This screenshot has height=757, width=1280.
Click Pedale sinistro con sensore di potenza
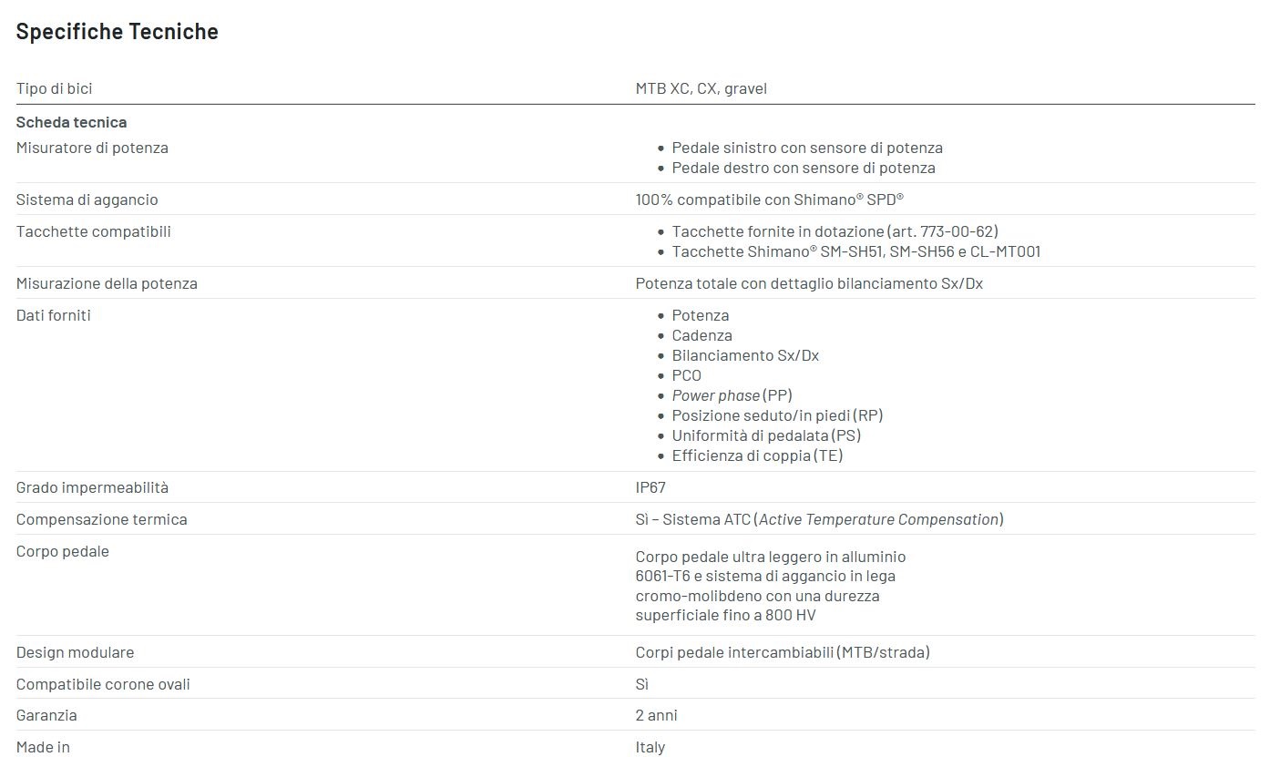pos(806,148)
